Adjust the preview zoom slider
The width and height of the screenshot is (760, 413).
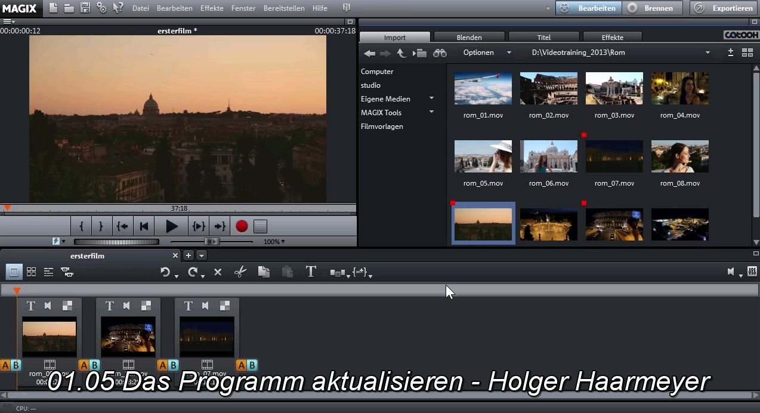tap(211, 242)
